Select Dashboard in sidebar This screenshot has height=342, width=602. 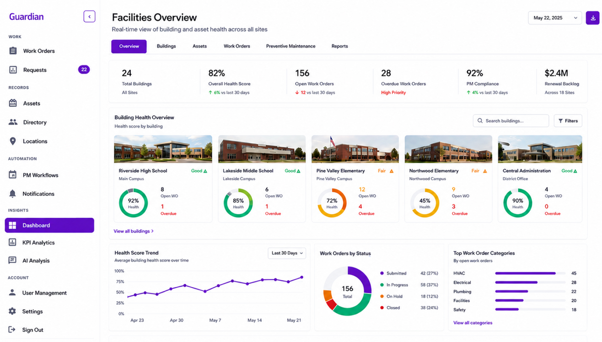pyautogui.click(x=49, y=225)
